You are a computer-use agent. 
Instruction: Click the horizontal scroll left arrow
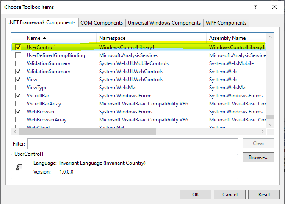(x=15, y=132)
